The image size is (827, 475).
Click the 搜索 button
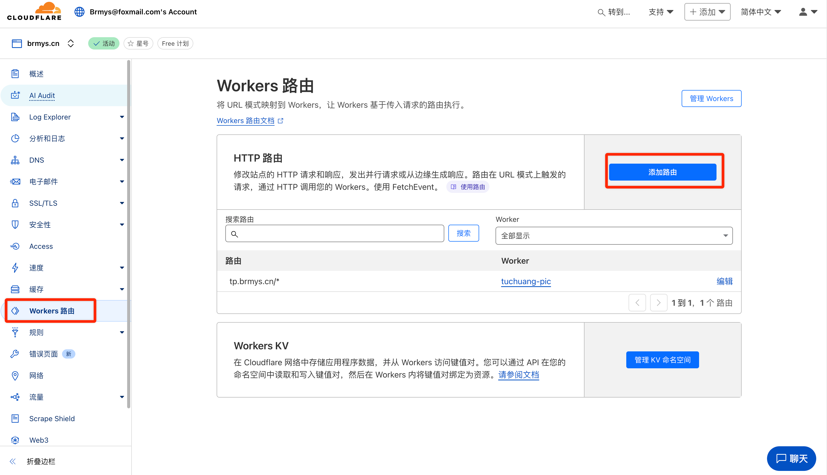coord(463,233)
